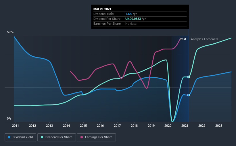Click the 2011 x-axis label
Image resolution: width=236 pixels, height=146 pixels.
(15, 126)
